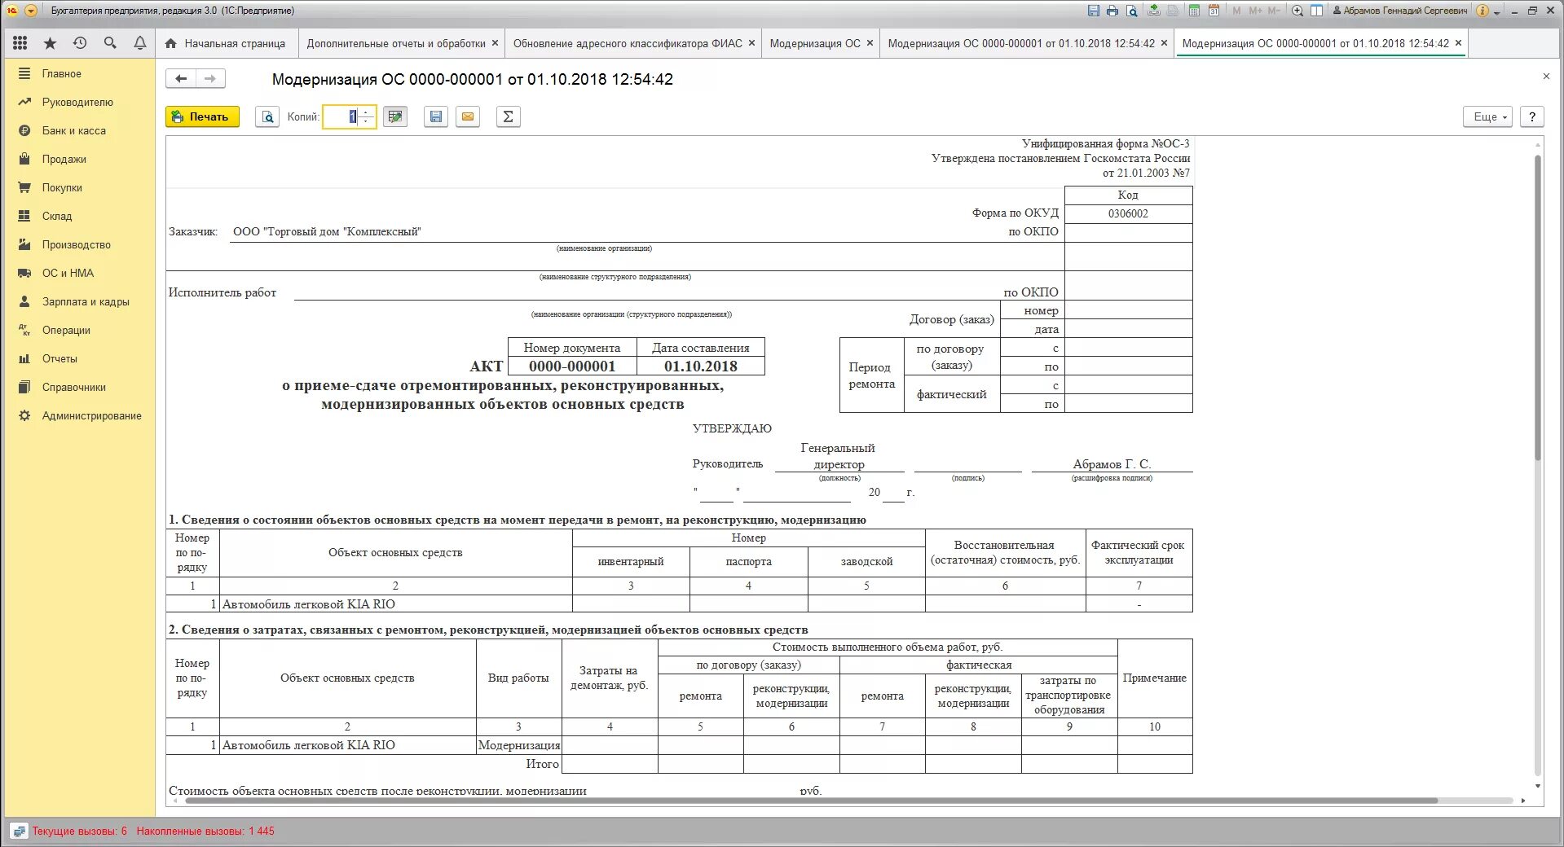Save document with the title bar diskette icon
The image size is (1564, 847).
(x=1094, y=11)
